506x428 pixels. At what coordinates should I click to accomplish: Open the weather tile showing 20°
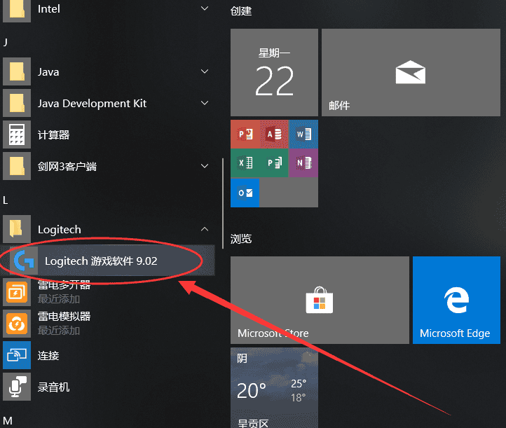pyautogui.click(x=274, y=388)
